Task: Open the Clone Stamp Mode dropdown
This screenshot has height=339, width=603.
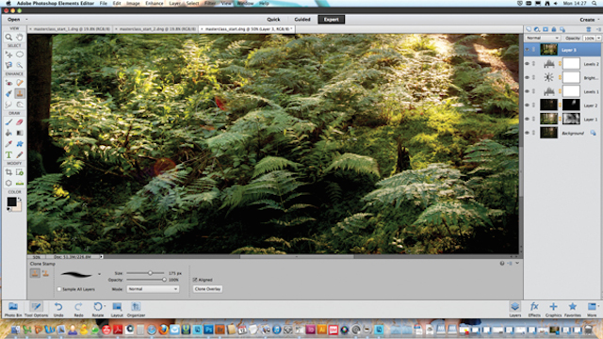Action: coord(153,289)
